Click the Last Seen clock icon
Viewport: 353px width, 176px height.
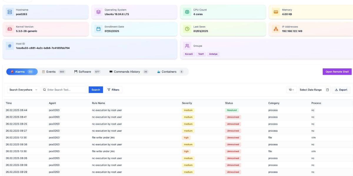point(187,29)
